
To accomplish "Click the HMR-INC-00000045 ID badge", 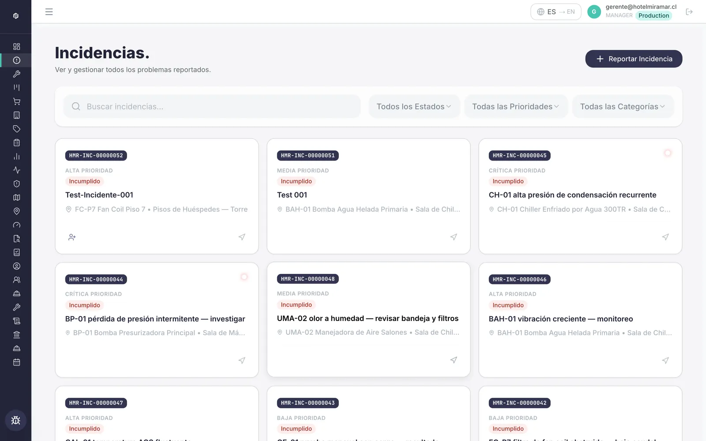I will pos(520,155).
